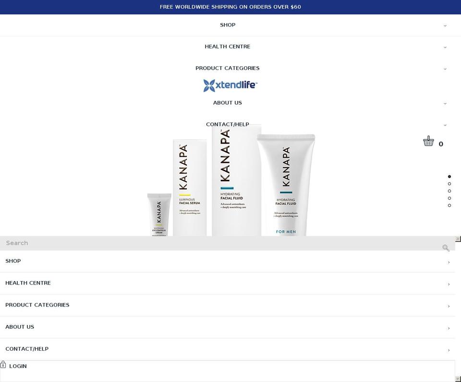Open the shopping basket icon
The height and width of the screenshot is (382, 461).
(x=428, y=141)
